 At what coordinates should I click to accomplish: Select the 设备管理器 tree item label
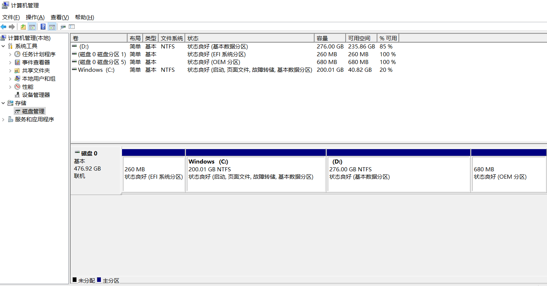(x=36, y=95)
